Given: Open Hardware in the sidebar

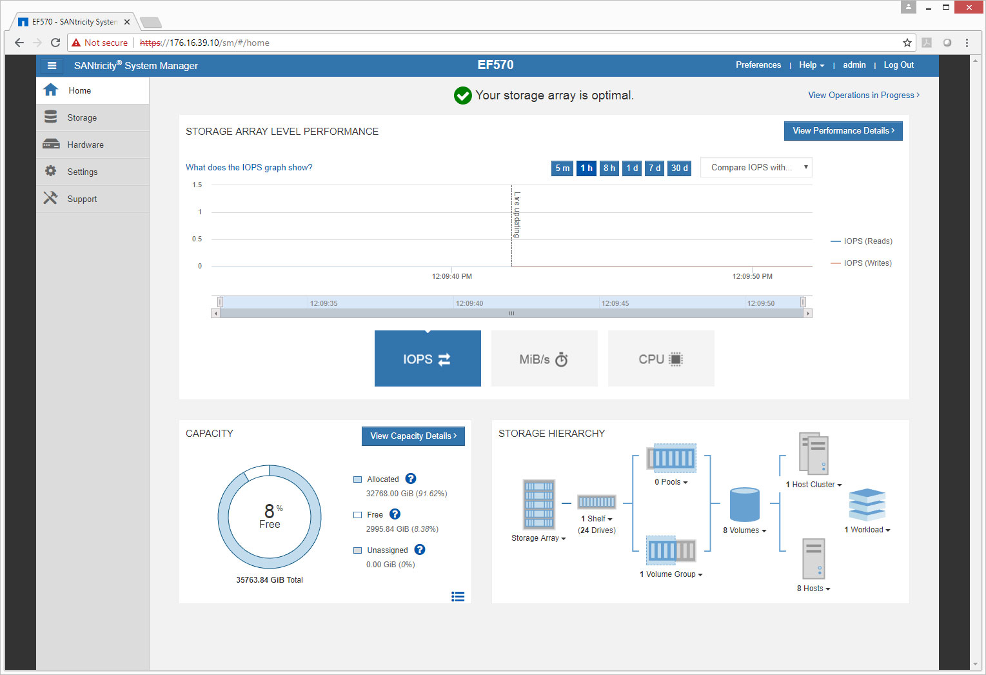Looking at the screenshot, I should point(85,145).
